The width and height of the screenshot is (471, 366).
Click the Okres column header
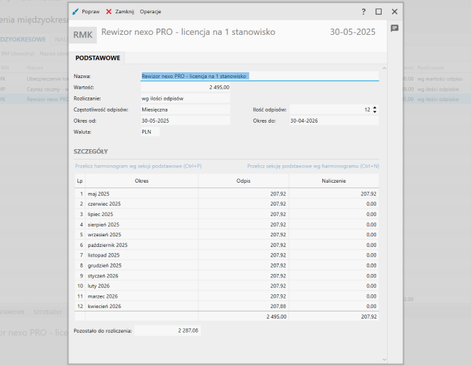pos(142,181)
